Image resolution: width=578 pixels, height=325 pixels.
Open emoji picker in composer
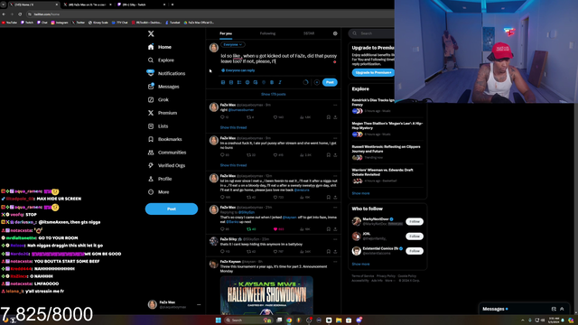pyautogui.click(x=247, y=82)
